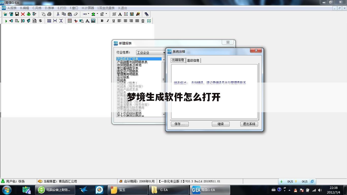Click the red X delete icon

click(x=23, y=14)
